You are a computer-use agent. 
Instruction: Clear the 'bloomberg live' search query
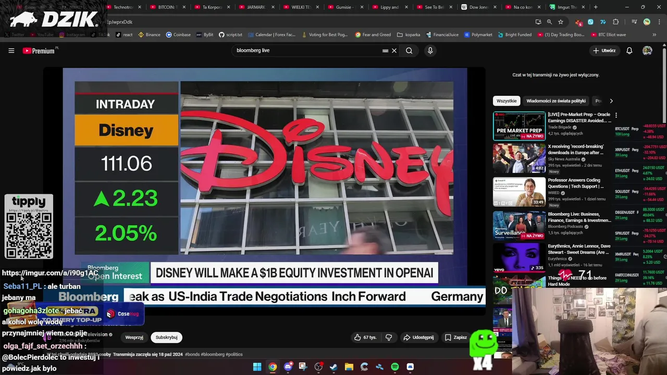(x=394, y=51)
